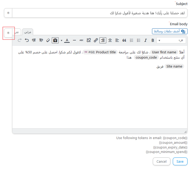
Task: Switch to the نص text tab
Action: point(17,32)
